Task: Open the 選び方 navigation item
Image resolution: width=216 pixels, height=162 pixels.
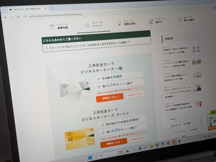Action: pyautogui.click(x=160, y=21)
